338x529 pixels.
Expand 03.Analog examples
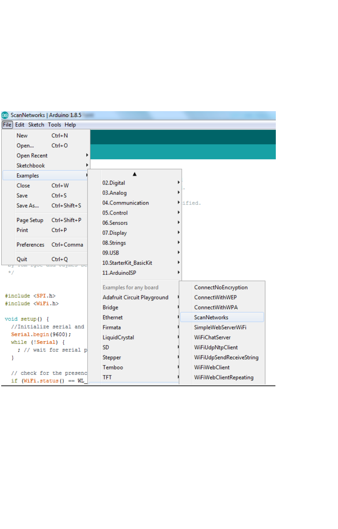[135, 193]
